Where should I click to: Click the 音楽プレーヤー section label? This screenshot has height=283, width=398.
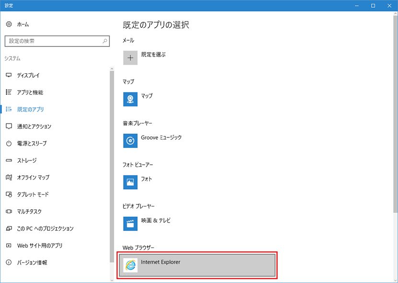(137, 123)
